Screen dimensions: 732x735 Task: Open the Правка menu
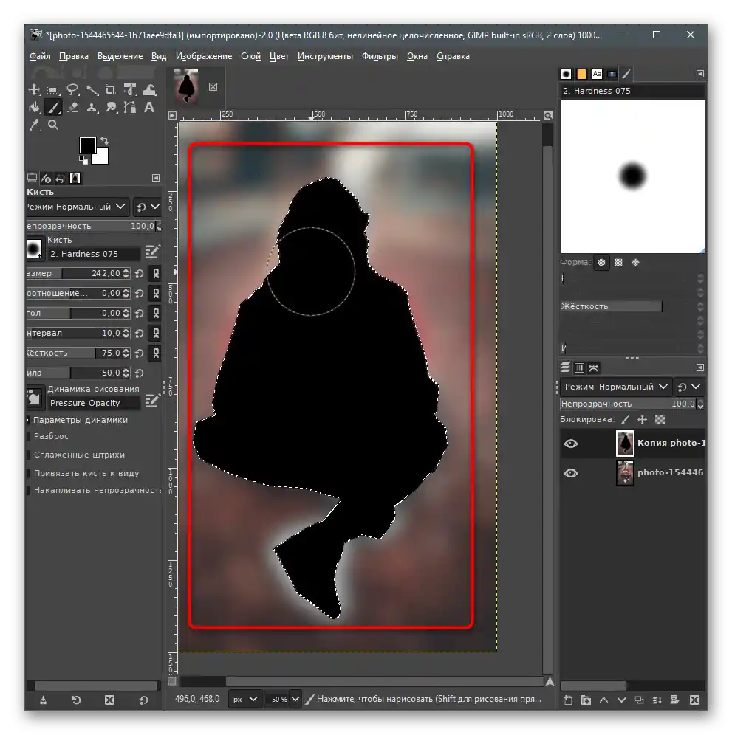[74, 56]
